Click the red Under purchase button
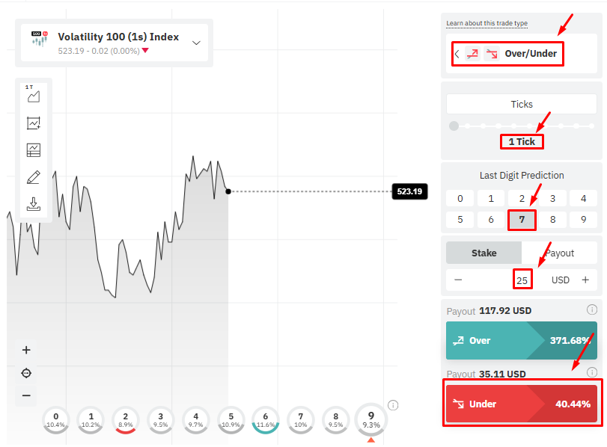Viewport: 607px width, 447px height. (522, 404)
